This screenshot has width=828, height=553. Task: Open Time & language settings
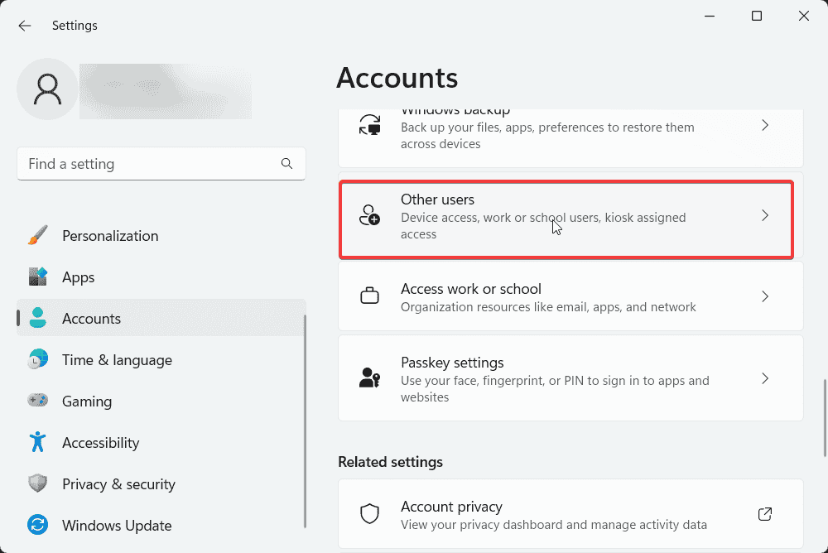pos(161,359)
